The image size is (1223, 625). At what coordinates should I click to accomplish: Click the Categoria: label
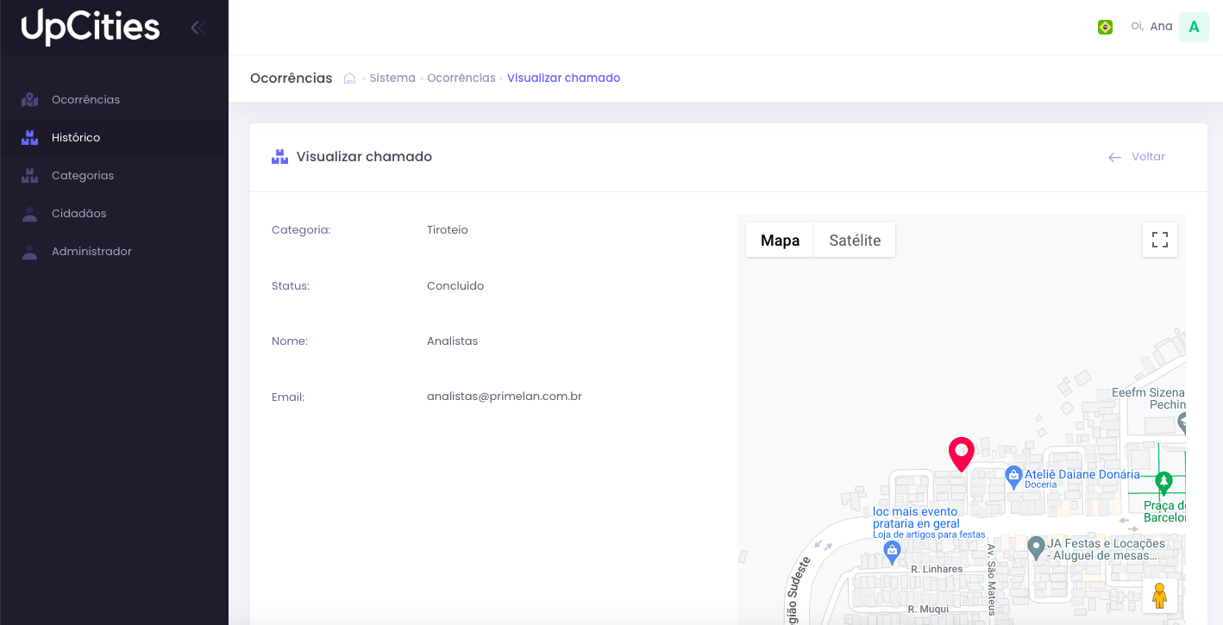(x=301, y=230)
